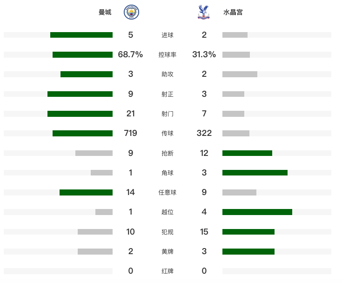Click the 68.7% possession value
This screenshot has height=283, width=342.
click(130, 54)
